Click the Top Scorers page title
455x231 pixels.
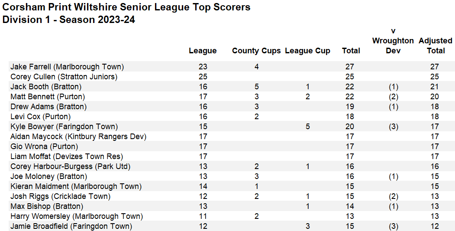[x=126, y=7]
